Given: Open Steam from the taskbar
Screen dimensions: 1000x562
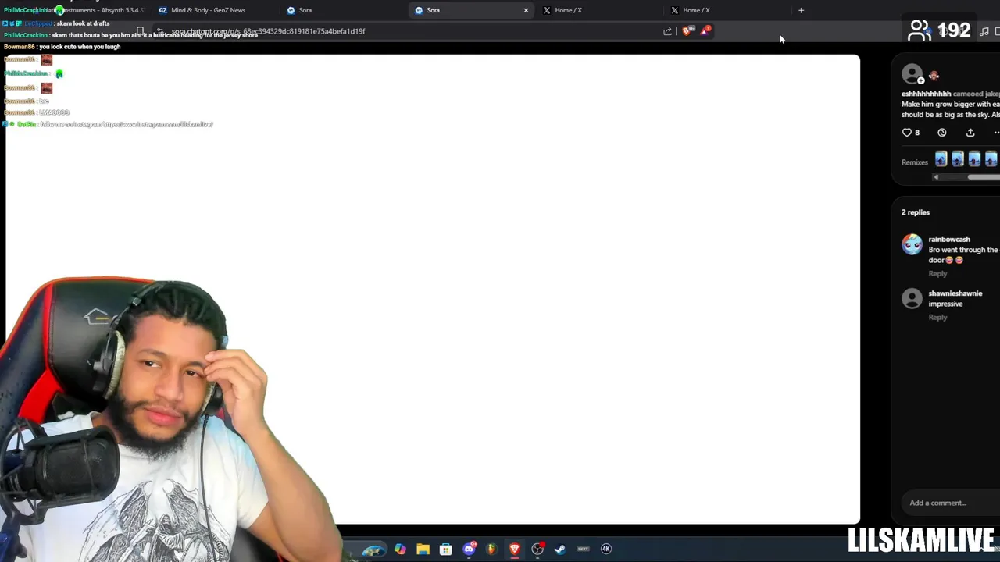Looking at the screenshot, I should tap(560, 549).
